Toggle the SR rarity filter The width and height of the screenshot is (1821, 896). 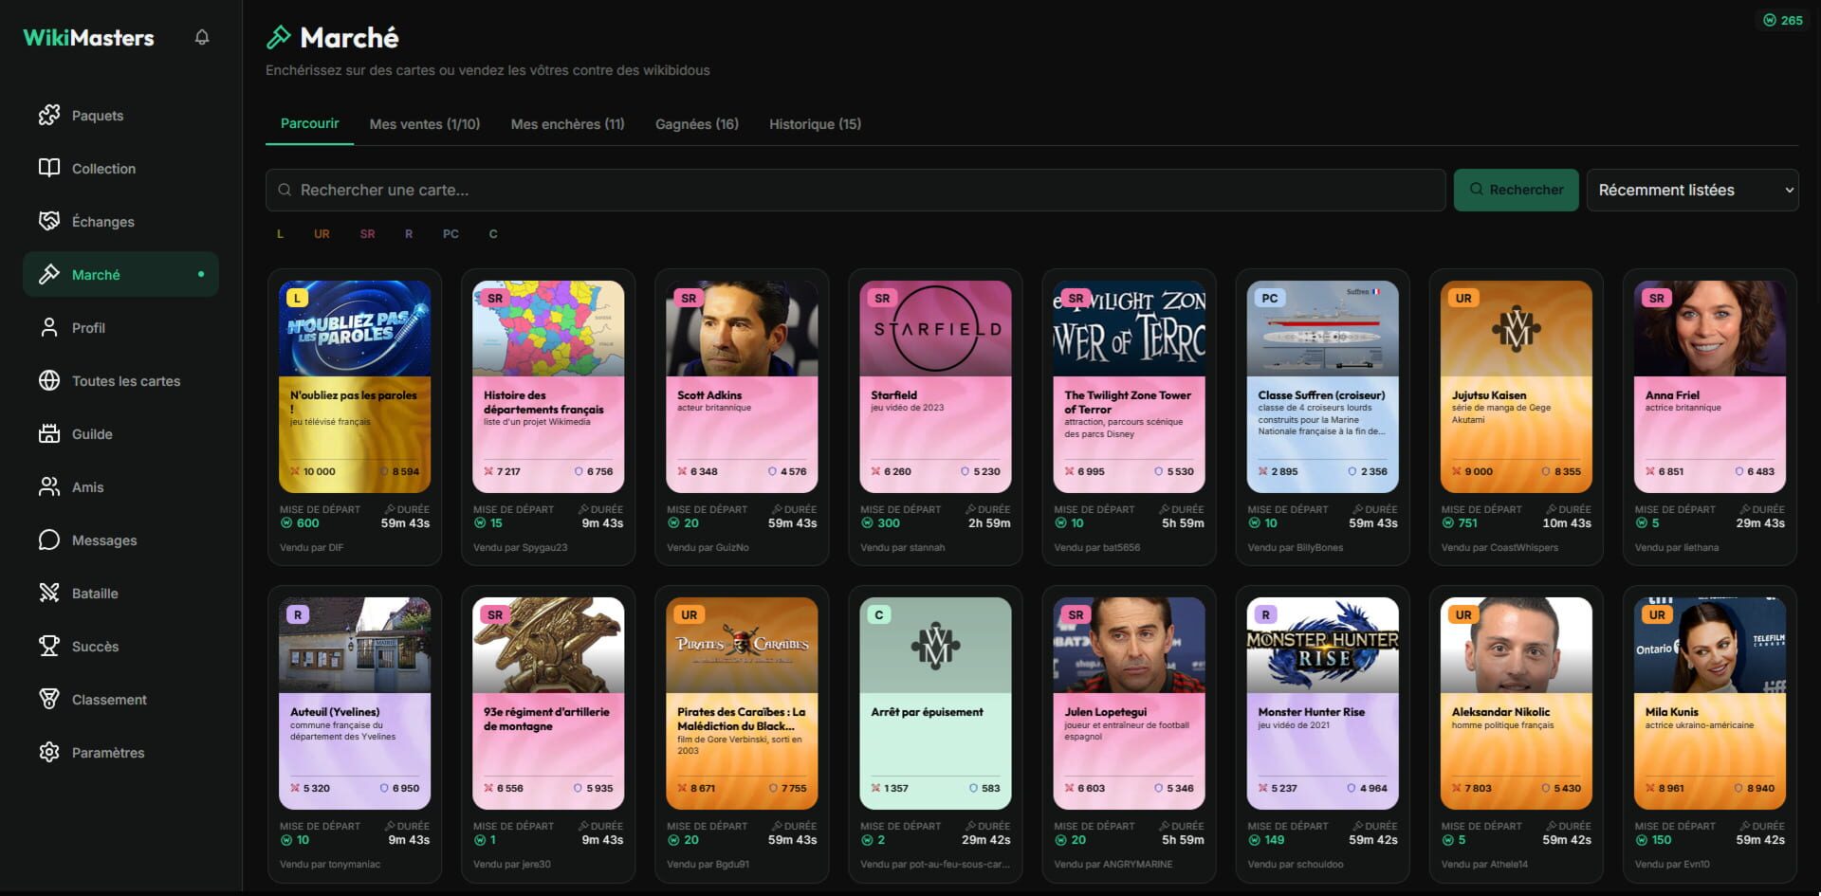point(367,234)
